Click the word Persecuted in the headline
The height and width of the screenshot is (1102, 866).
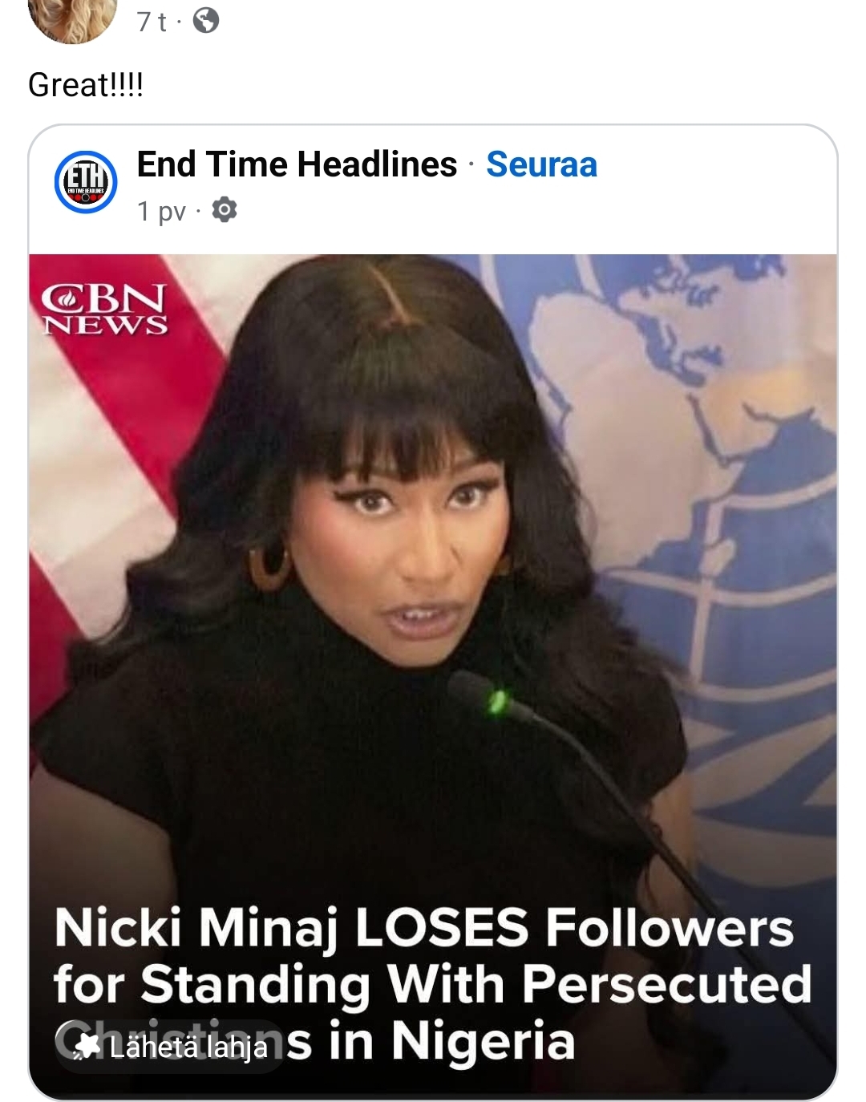[667, 984]
